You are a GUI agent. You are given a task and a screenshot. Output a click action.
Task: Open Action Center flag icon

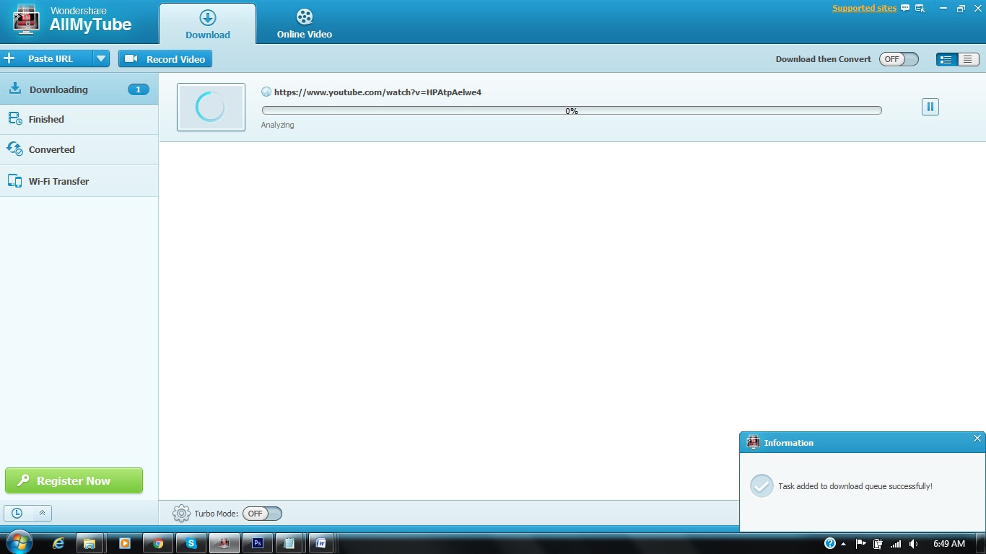pyautogui.click(x=861, y=543)
